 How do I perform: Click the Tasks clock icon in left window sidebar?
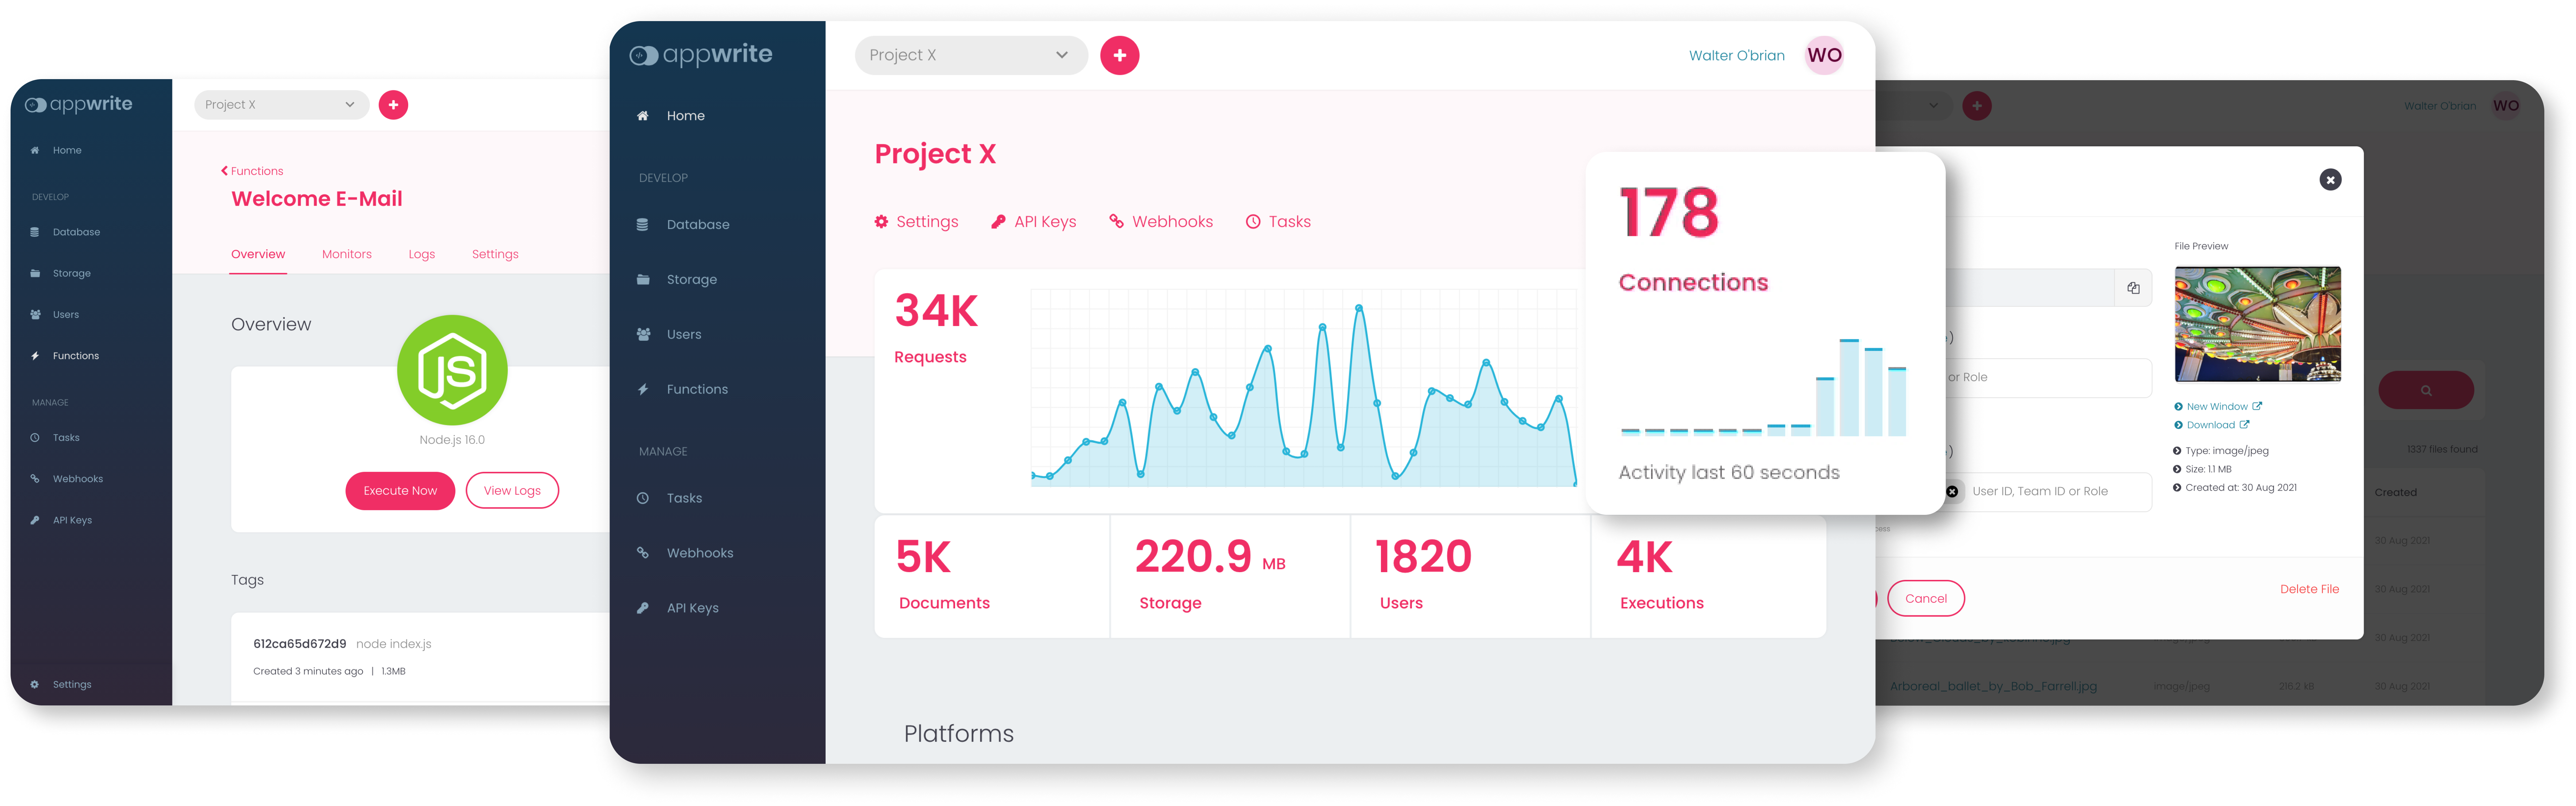pyautogui.click(x=35, y=437)
